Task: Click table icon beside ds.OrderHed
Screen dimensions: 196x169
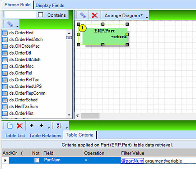Action: [5, 33]
